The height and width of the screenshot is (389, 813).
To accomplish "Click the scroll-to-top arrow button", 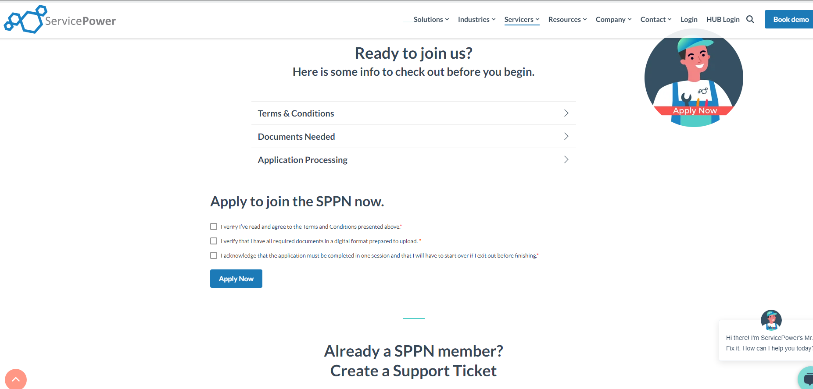I will (x=16, y=379).
